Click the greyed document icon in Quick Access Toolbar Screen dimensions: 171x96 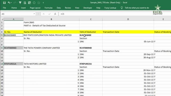pos(39,3)
